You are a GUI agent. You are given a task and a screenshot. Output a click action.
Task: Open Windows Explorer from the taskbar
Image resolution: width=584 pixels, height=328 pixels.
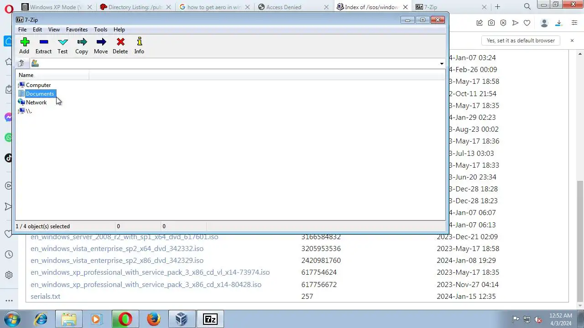point(69,319)
